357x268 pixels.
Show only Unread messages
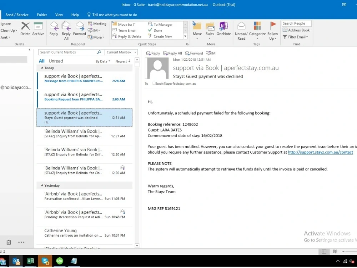(x=56, y=61)
